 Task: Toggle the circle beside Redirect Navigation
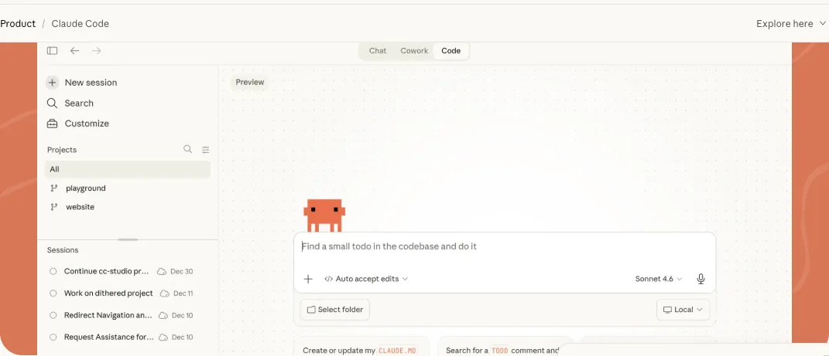coord(53,315)
